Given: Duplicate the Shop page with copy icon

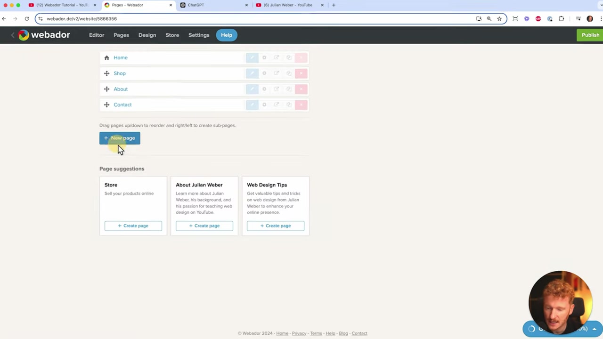Looking at the screenshot, I should click(289, 73).
